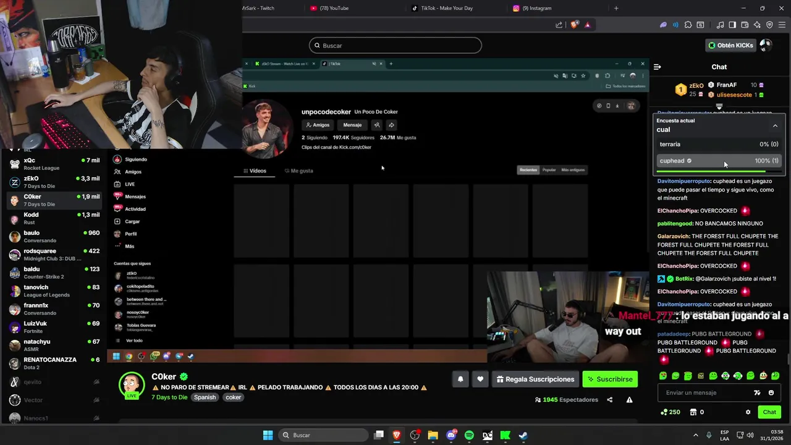Send message with green Chat button
This screenshot has width=791, height=445.
click(x=769, y=412)
